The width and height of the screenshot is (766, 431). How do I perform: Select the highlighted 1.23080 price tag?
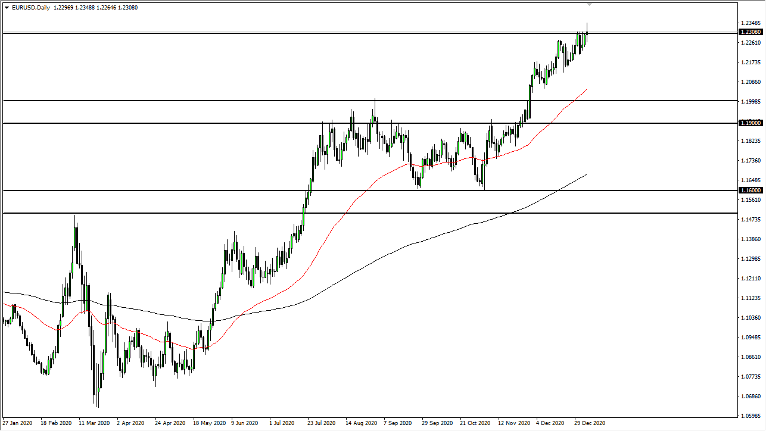749,33
